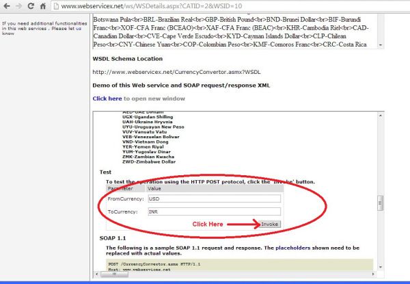Click the 'ZWD-Zimbabwe Dollar' entry
410x284 pixels.
[149, 162]
